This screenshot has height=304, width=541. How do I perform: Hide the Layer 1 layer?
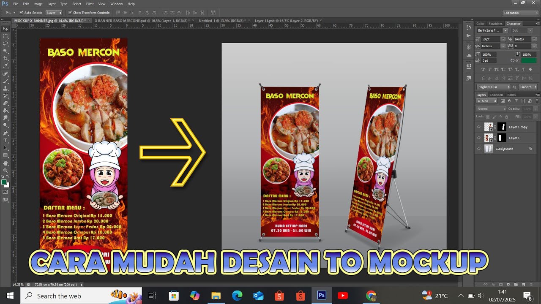click(478, 138)
